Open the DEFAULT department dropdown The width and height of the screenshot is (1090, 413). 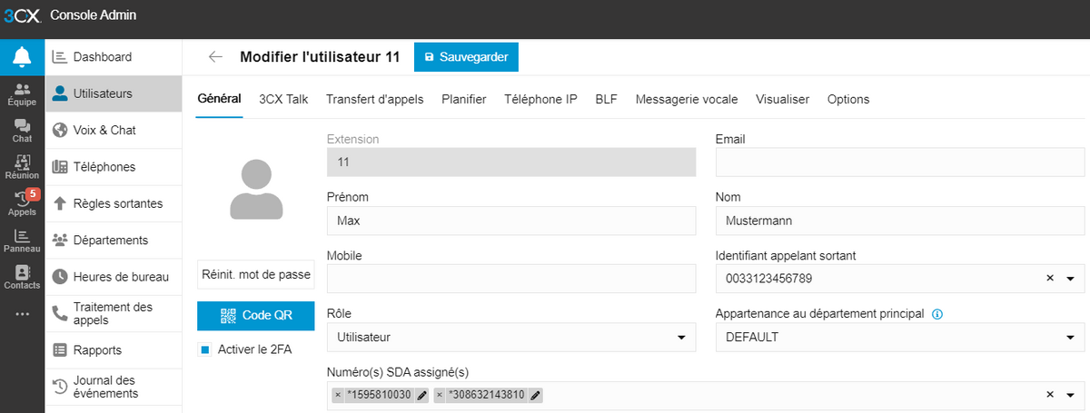tap(1069, 338)
